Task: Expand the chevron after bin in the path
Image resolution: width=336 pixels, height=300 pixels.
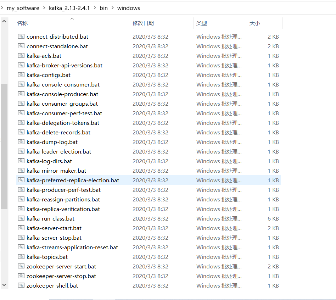Action: coord(112,8)
